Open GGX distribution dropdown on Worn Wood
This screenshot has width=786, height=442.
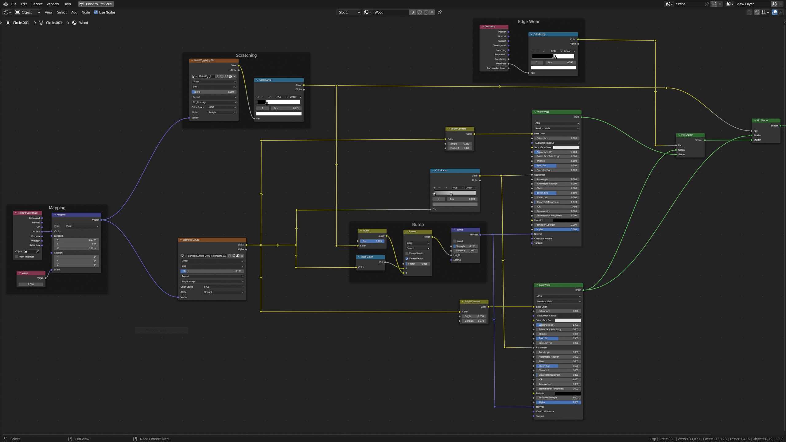(x=557, y=123)
